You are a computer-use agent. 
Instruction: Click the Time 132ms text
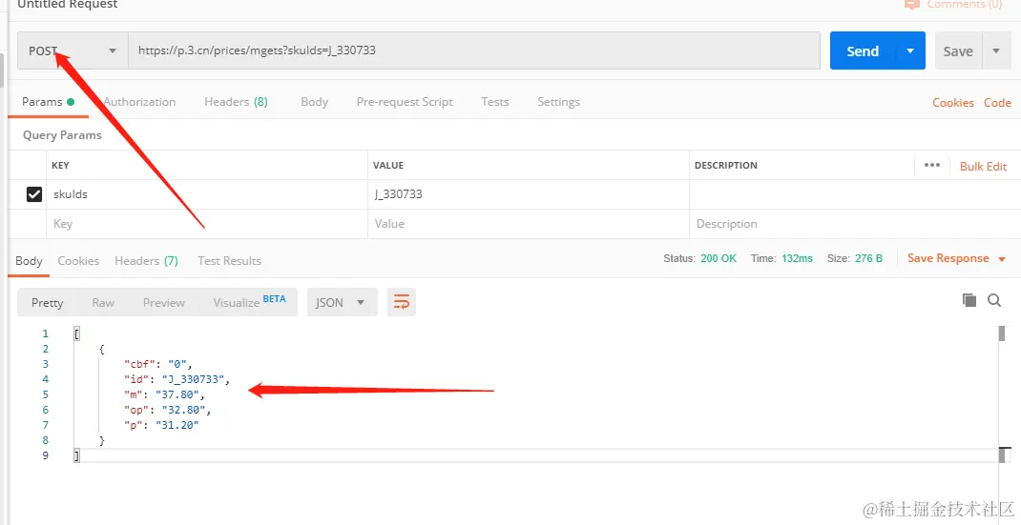pyautogui.click(x=781, y=258)
